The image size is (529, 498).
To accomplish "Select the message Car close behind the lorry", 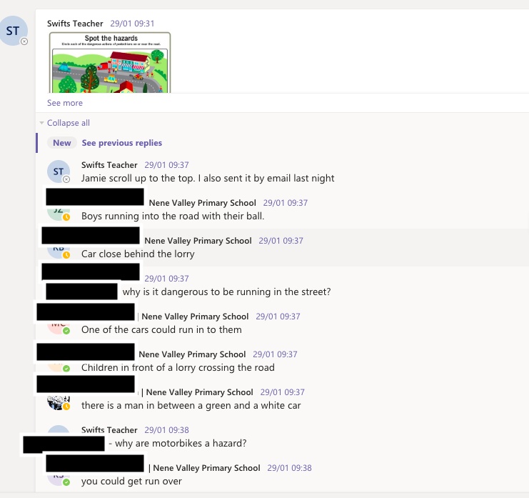I will coord(138,254).
